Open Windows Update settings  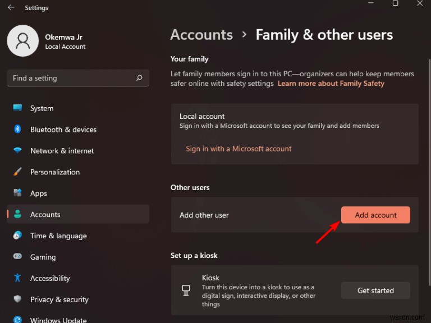tap(78, 320)
